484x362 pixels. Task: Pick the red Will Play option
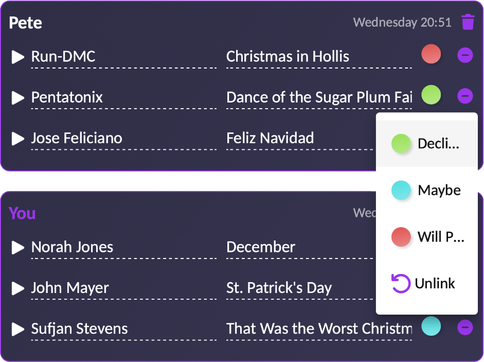point(427,237)
